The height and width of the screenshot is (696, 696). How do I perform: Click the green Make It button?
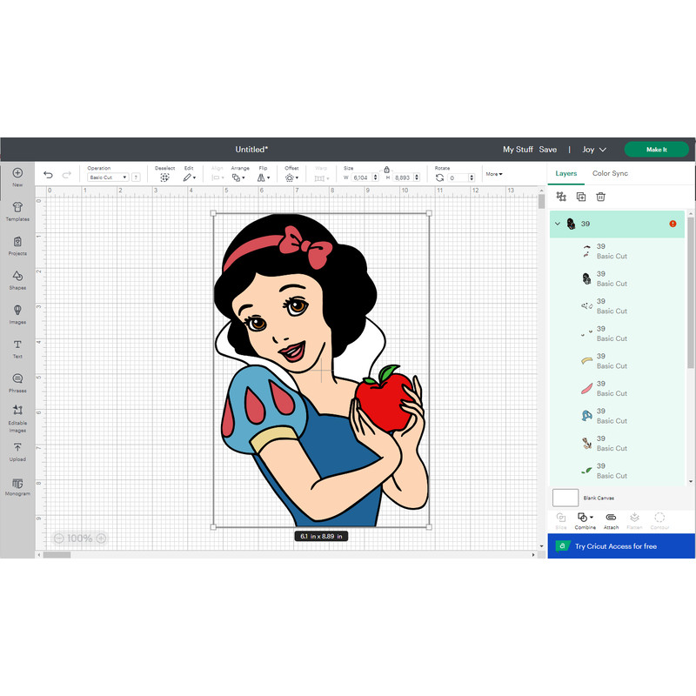click(656, 149)
